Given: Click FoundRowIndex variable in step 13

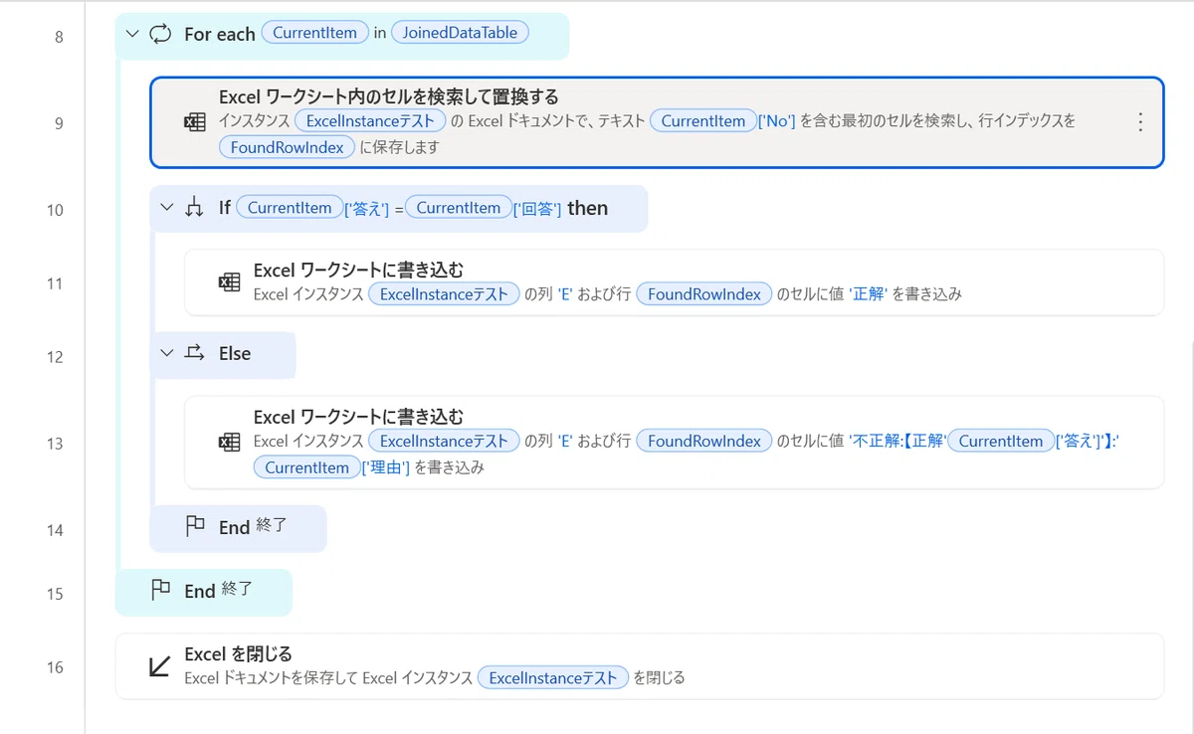Looking at the screenshot, I should tap(703, 442).
